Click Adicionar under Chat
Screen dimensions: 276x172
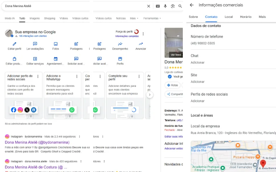(x=198, y=63)
